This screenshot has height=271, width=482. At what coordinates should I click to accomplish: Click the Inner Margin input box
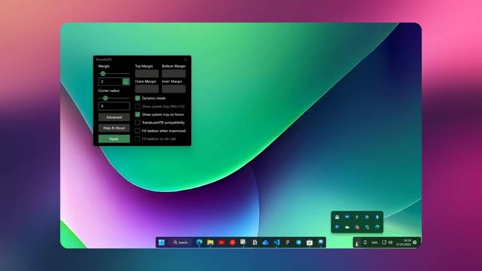coord(174,89)
